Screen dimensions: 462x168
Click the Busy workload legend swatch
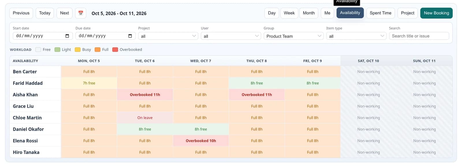[x=77, y=50]
